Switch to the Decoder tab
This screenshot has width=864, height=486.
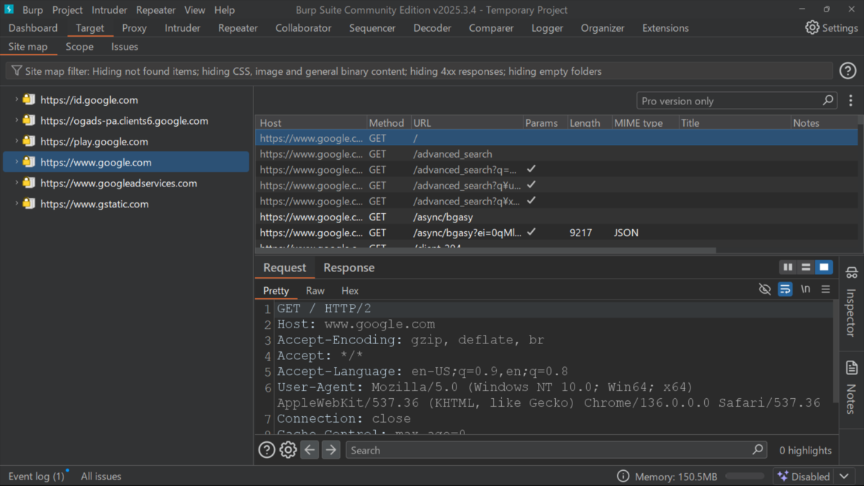click(x=432, y=28)
